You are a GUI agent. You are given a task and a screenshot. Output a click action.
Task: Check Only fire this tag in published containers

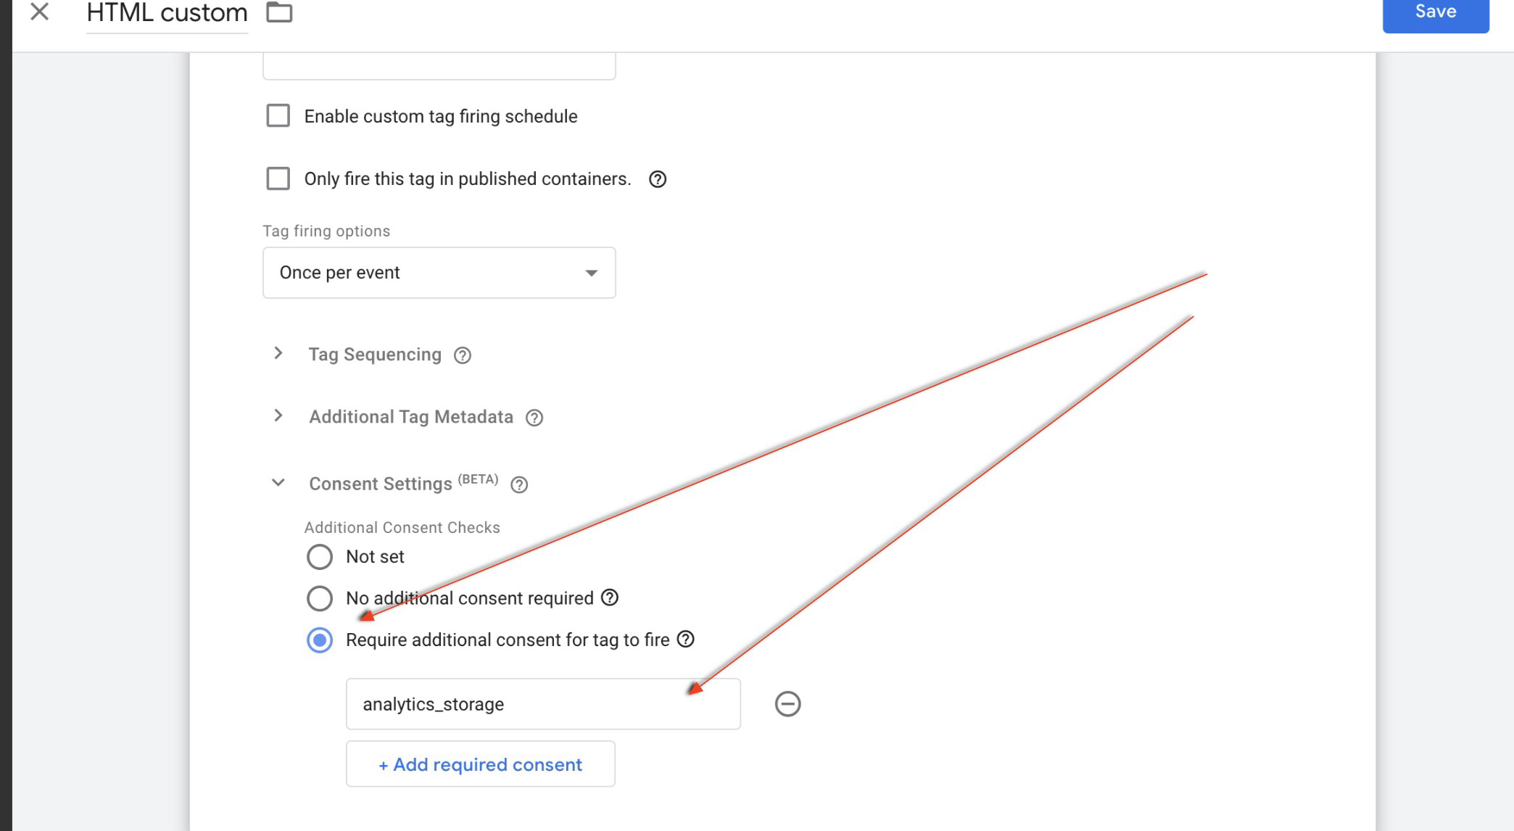[x=278, y=178]
